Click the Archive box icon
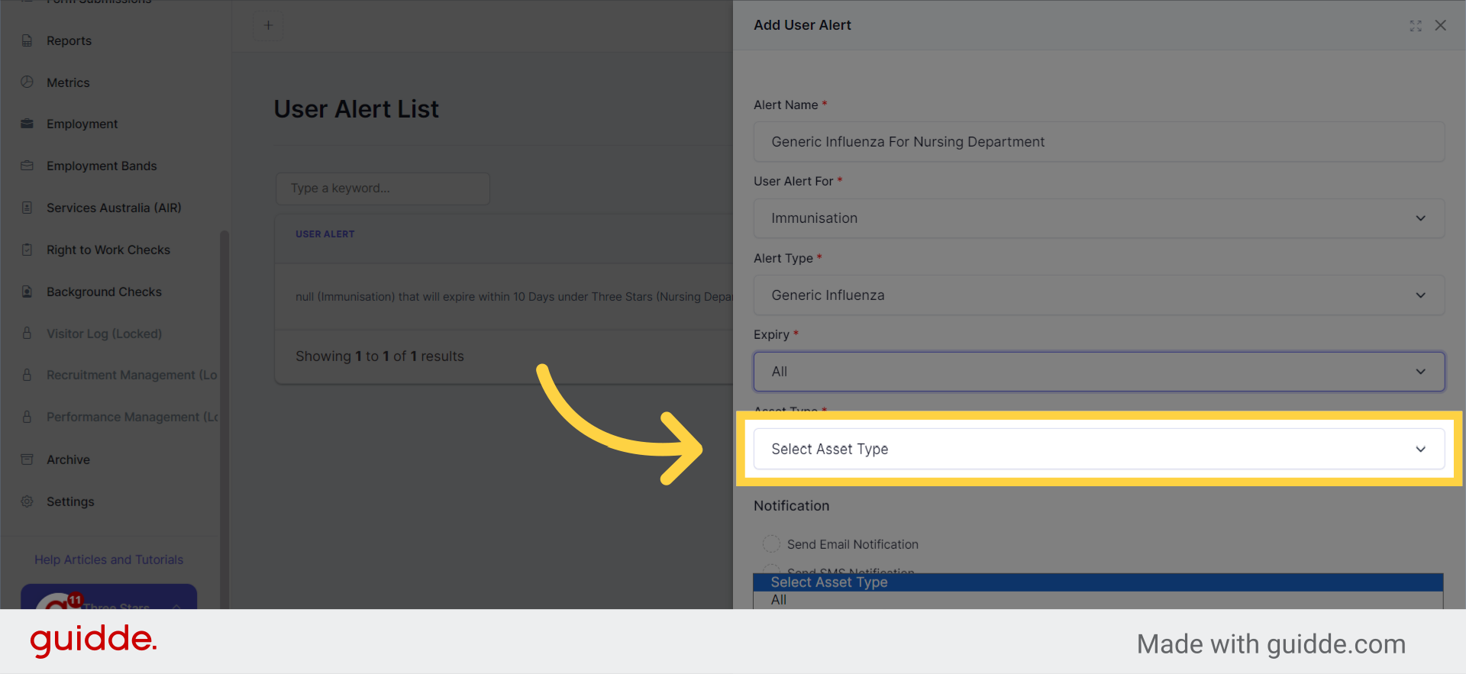The height and width of the screenshot is (674, 1466). [x=27, y=460]
